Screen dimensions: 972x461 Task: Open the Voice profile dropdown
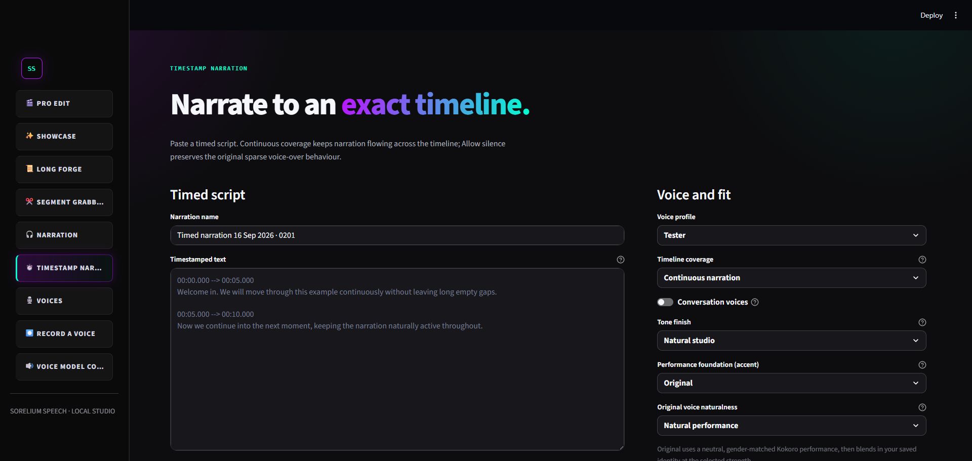coord(791,235)
